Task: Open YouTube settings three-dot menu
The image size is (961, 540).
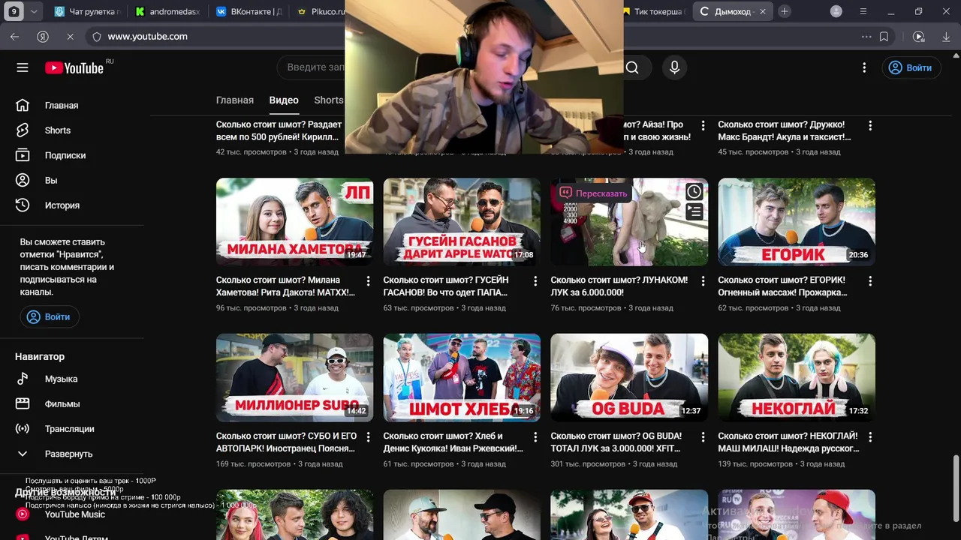Action: click(864, 67)
